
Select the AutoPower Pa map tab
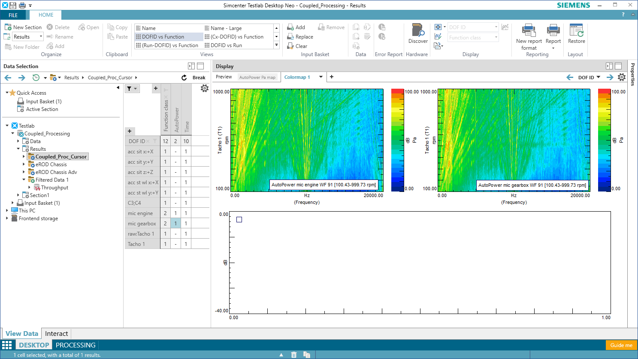pyautogui.click(x=257, y=77)
